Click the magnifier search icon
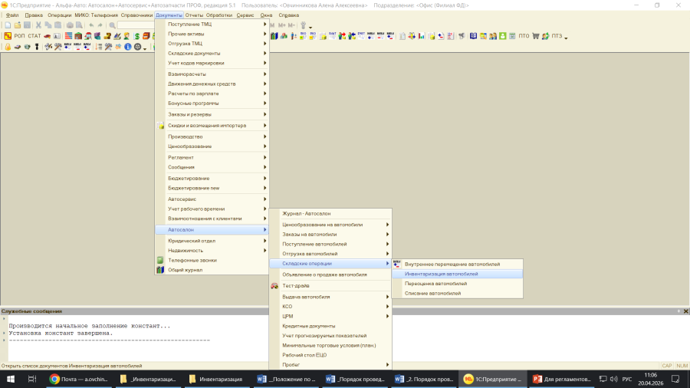This screenshot has width=690, height=388. click(112, 25)
